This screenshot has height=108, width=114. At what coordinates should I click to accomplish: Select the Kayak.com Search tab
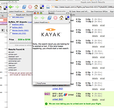pyautogui.click(x=21, y=15)
